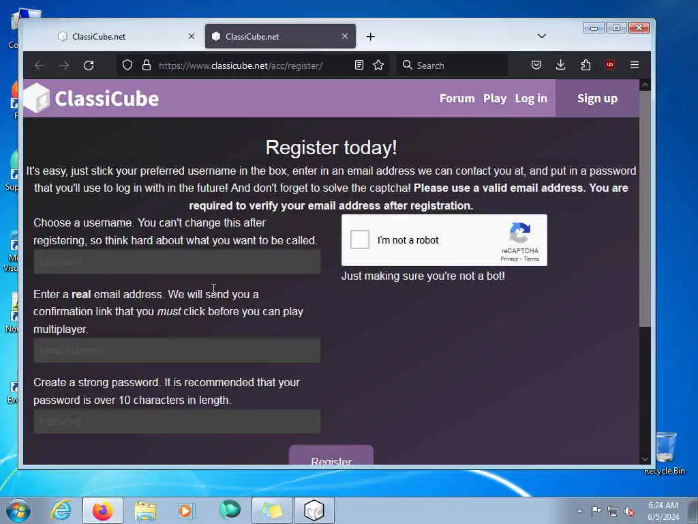This screenshot has width=698, height=524.
Task: Close the first ClassiCube.net tab
Action: point(192,36)
